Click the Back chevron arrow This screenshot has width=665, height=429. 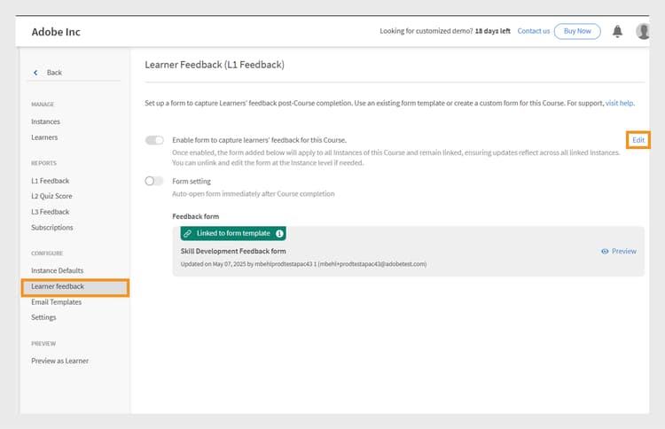tap(36, 73)
